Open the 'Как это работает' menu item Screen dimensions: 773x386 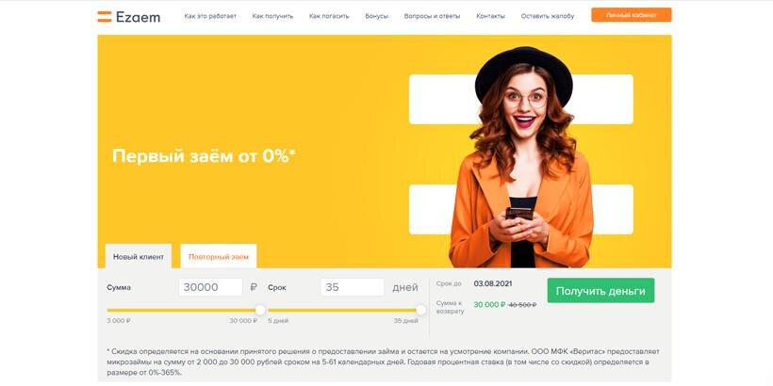210,16
